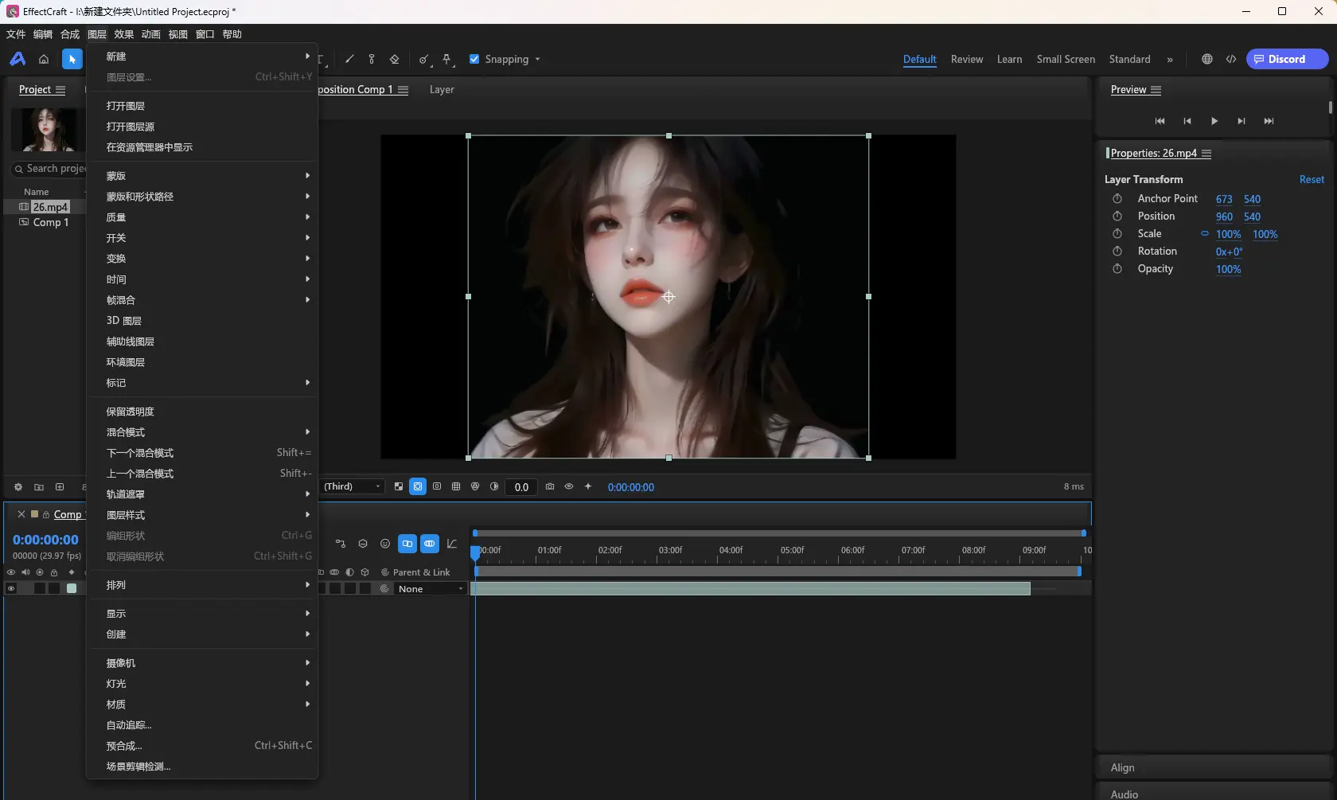Reset the Layer Transform properties
This screenshot has height=800, width=1337.
coord(1312,180)
